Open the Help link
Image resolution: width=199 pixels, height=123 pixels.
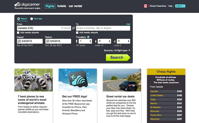[170, 6]
